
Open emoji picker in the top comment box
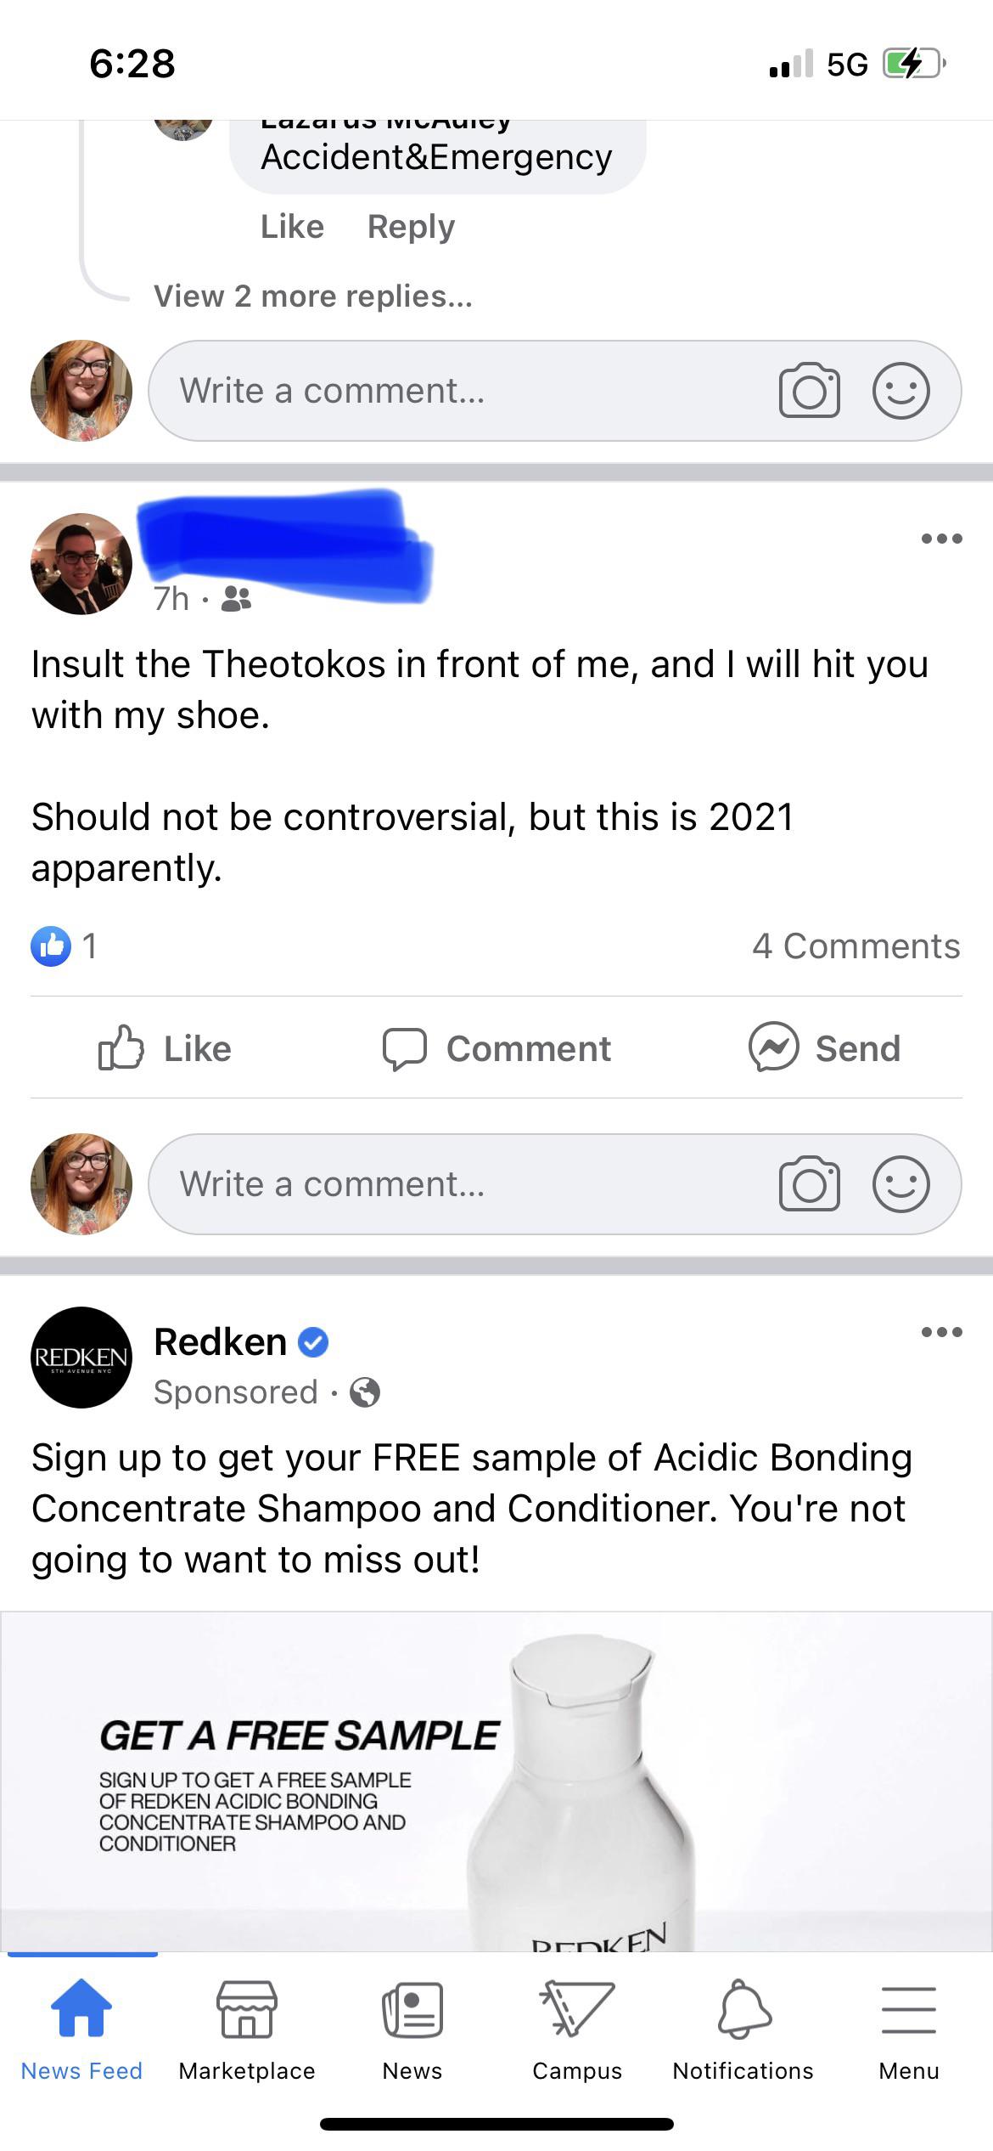click(900, 391)
